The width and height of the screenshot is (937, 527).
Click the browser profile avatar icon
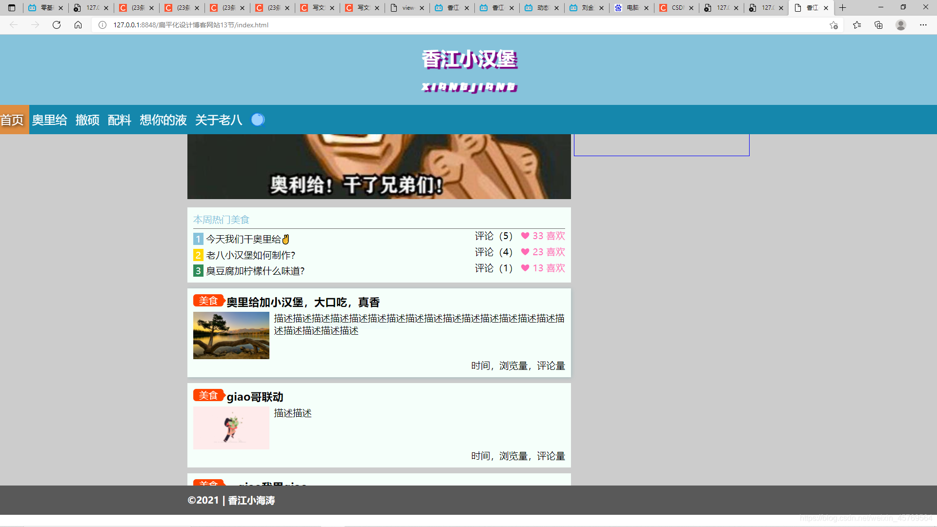tap(900, 25)
